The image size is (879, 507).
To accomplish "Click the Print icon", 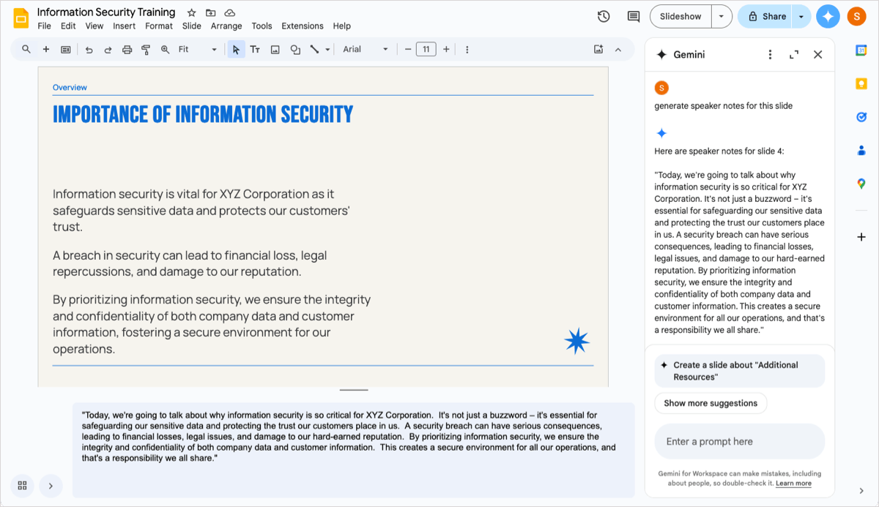I will coord(127,50).
